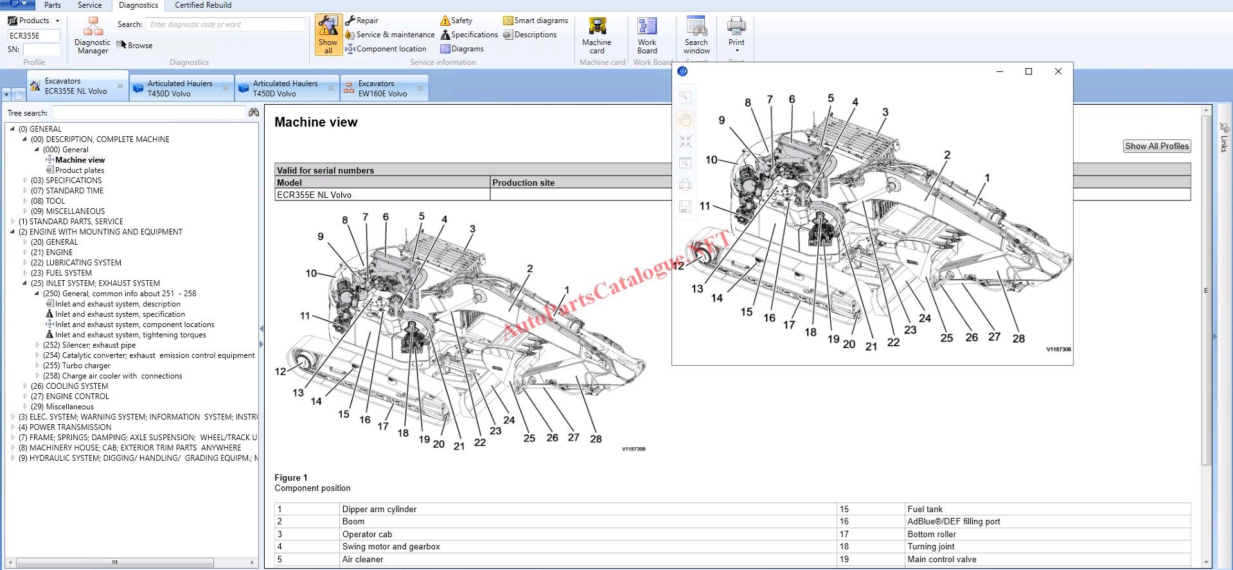Click the diagnostic code search field
This screenshot has height=570, width=1233.
click(x=225, y=24)
